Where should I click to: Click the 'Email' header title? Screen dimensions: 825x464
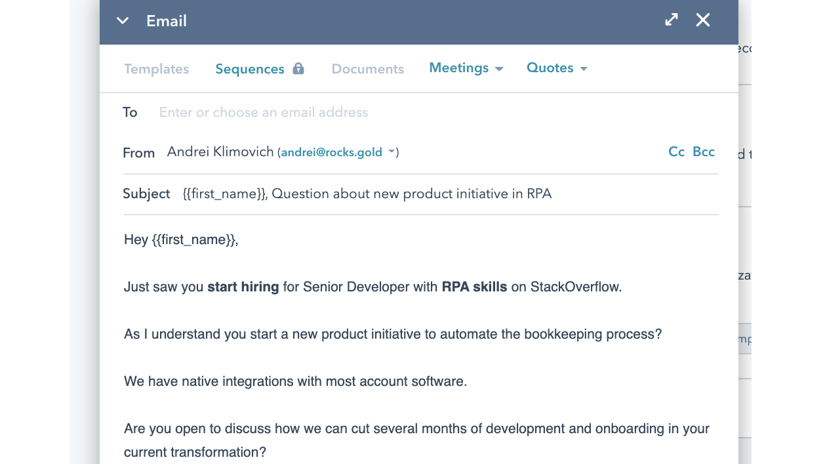(x=167, y=21)
